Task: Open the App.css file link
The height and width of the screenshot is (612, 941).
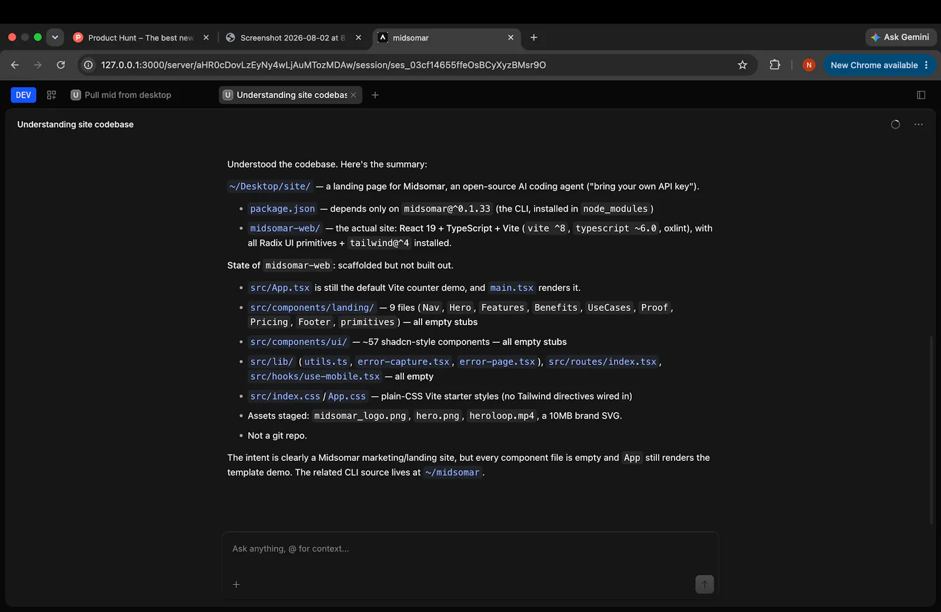Action: tap(347, 396)
